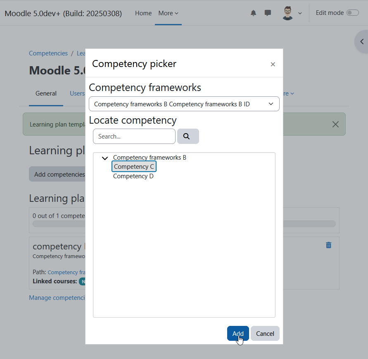
Task: Close the Competency picker with X
Action: [273, 65]
